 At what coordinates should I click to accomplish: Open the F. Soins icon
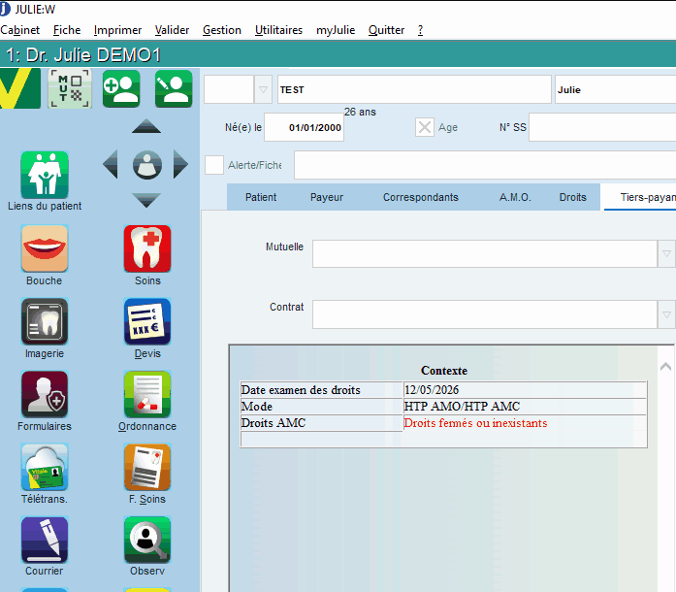click(147, 467)
